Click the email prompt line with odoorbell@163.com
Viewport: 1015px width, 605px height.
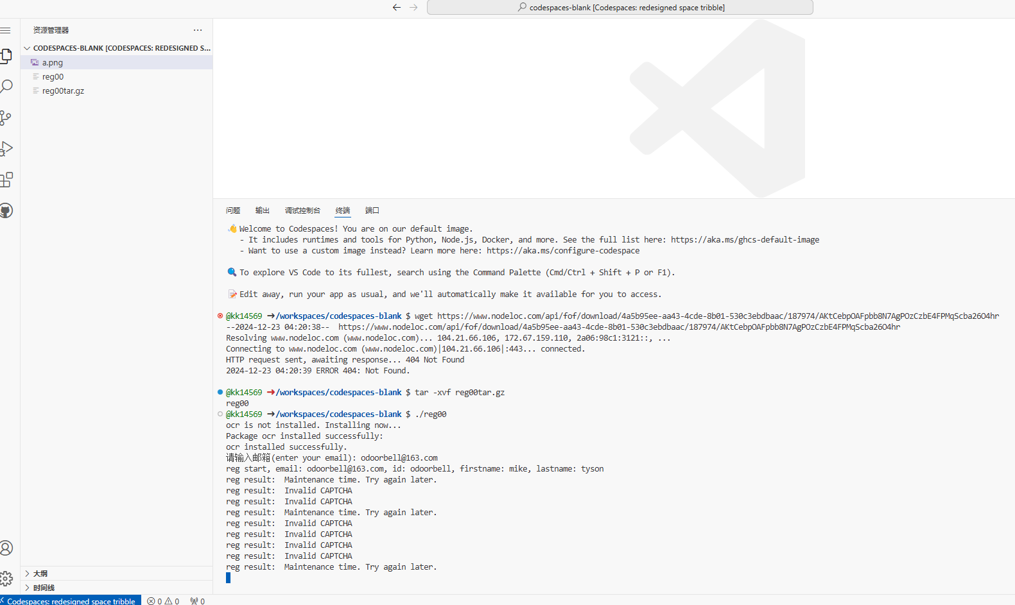point(332,458)
